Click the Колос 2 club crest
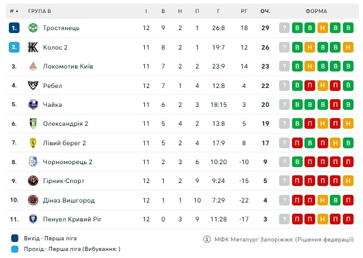 point(33,47)
